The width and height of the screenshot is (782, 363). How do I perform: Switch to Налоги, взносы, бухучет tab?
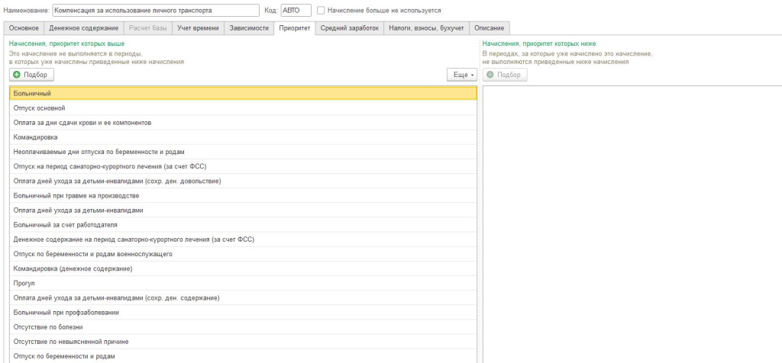tap(426, 28)
